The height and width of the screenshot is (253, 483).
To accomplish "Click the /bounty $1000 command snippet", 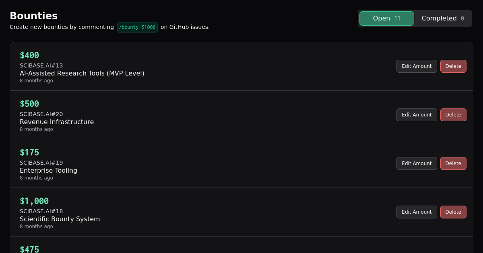I will pos(137,27).
